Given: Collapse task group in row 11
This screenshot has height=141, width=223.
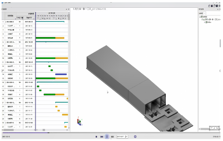Looking at the screenshot, I should [6, 62].
